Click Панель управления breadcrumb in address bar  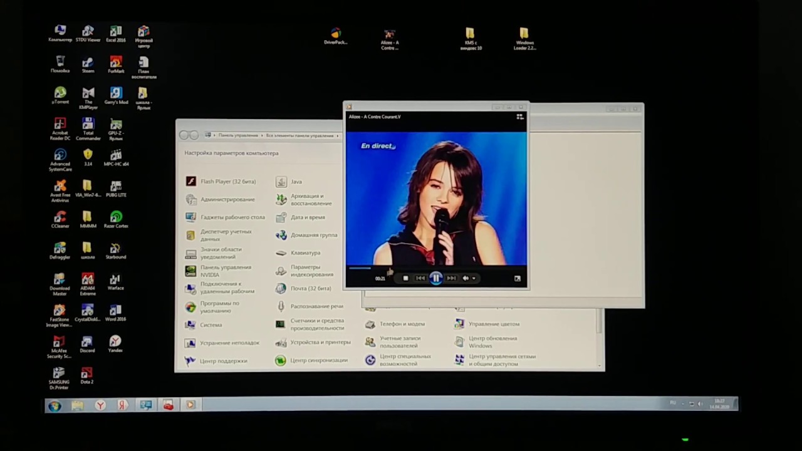tap(238, 135)
